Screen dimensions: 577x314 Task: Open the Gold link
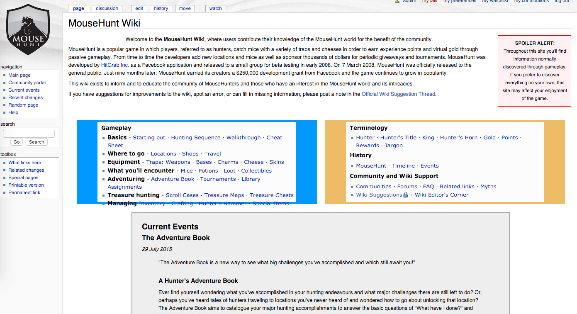point(489,138)
